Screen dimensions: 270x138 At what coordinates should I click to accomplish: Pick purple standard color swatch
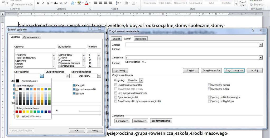click(x=49, y=112)
